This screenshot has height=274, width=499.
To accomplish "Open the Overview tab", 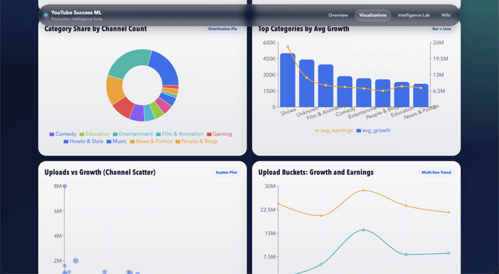I will click(x=338, y=15).
